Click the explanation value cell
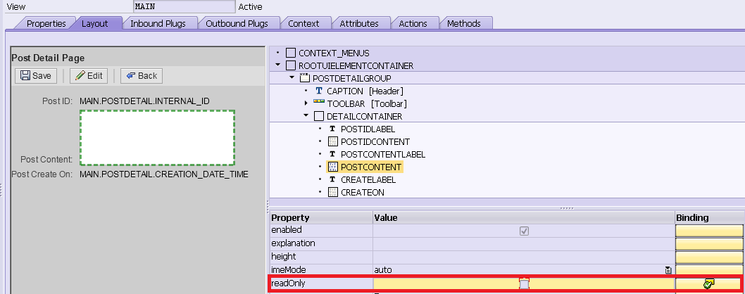 524,243
